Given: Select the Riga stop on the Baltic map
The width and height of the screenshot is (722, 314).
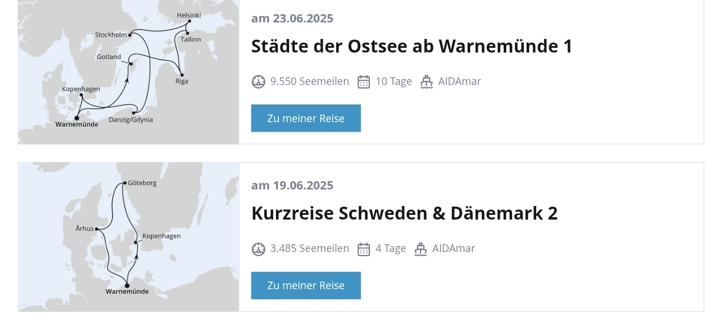Looking at the screenshot, I should [x=182, y=81].
